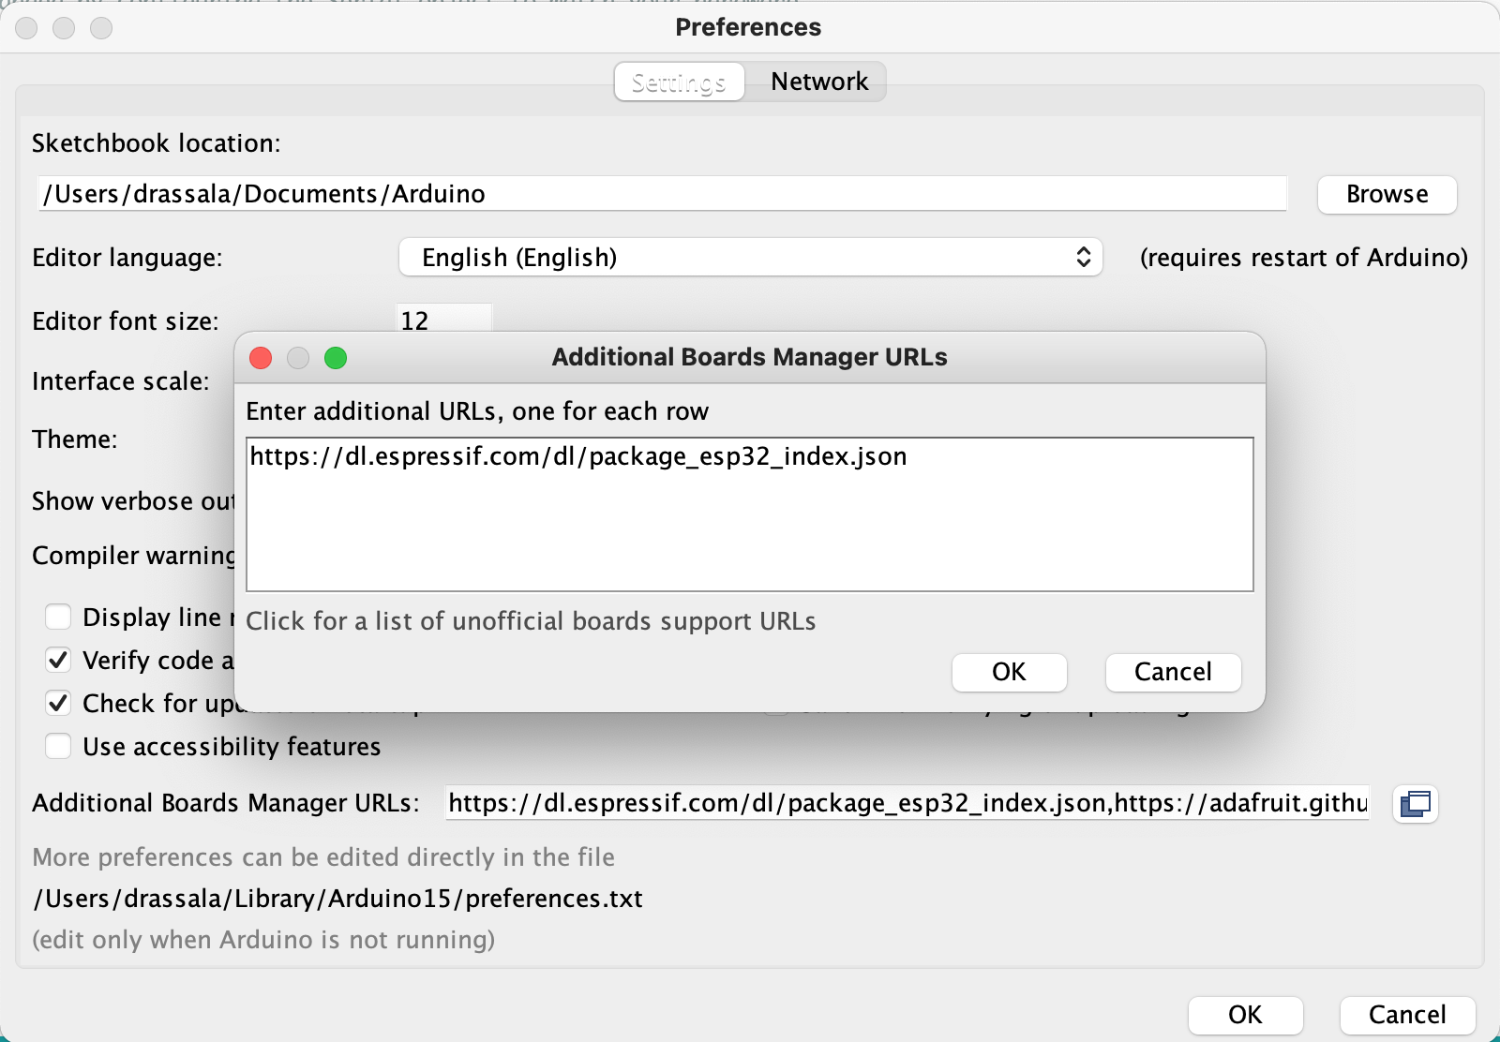Confirm URLs dialog with OK
This screenshot has height=1042, width=1500.
click(x=1009, y=672)
